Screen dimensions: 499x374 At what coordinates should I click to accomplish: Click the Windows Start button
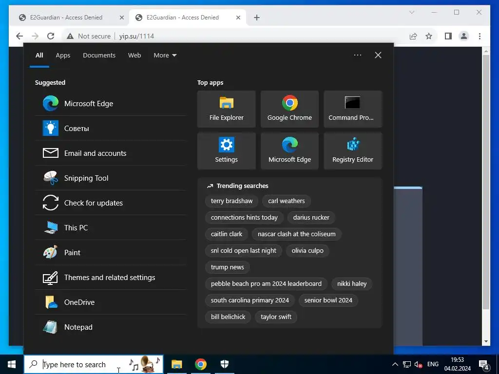click(12, 364)
